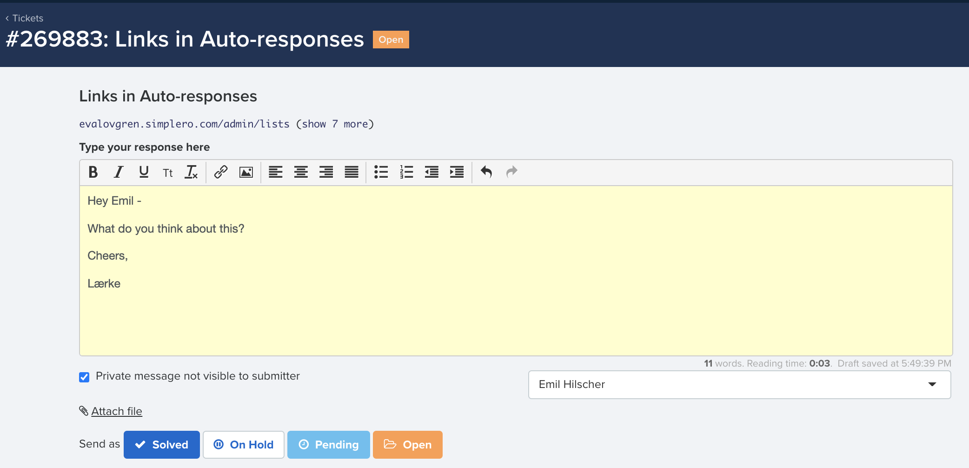Screen dimensions: 969x468
Task: Undo the last edit
Action: (x=486, y=172)
